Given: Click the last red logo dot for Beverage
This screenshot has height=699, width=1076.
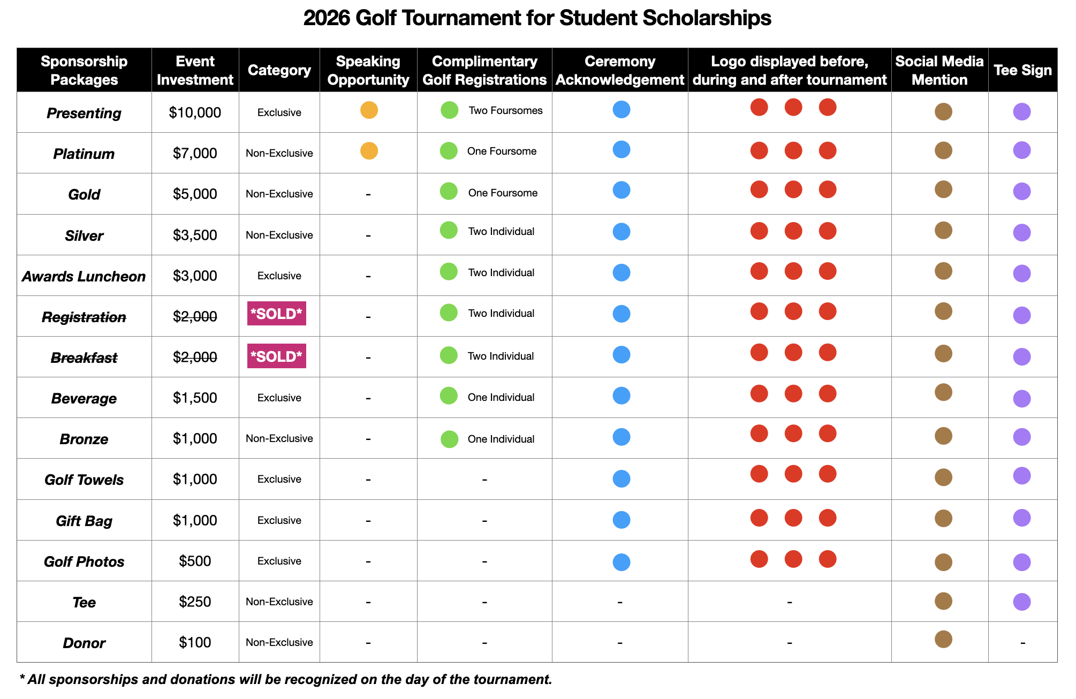Looking at the screenshot, I should point(827,393).
